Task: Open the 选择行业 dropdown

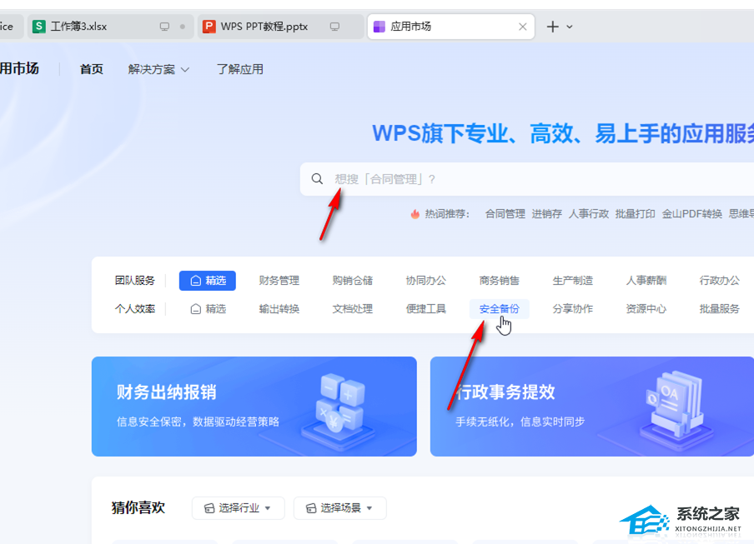Action: tap(239, 508)
